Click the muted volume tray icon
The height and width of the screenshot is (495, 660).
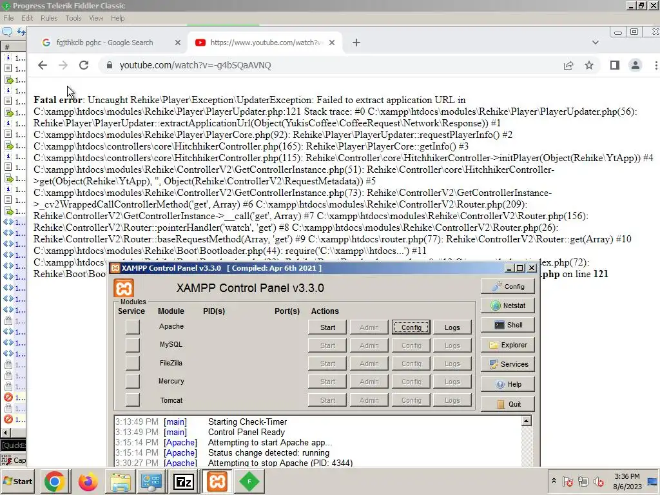click(x=599, y=481)
